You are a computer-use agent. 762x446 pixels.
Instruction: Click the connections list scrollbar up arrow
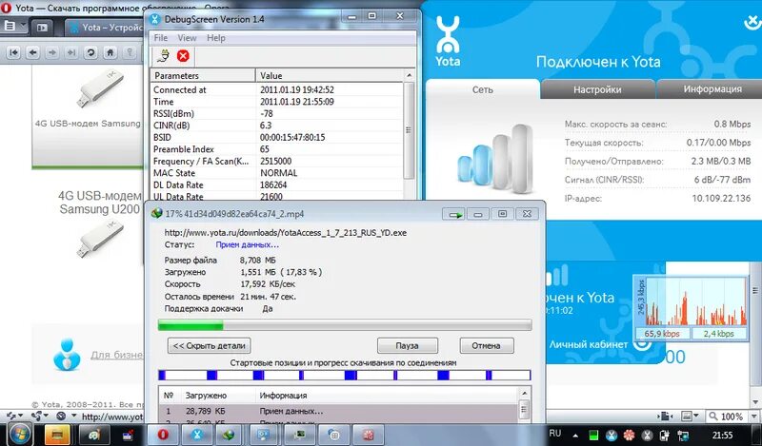pos(525,393)
